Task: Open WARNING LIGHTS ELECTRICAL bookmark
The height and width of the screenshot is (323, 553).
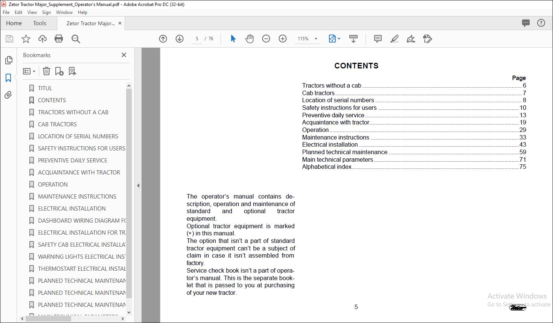Action: tap(82, 257)
